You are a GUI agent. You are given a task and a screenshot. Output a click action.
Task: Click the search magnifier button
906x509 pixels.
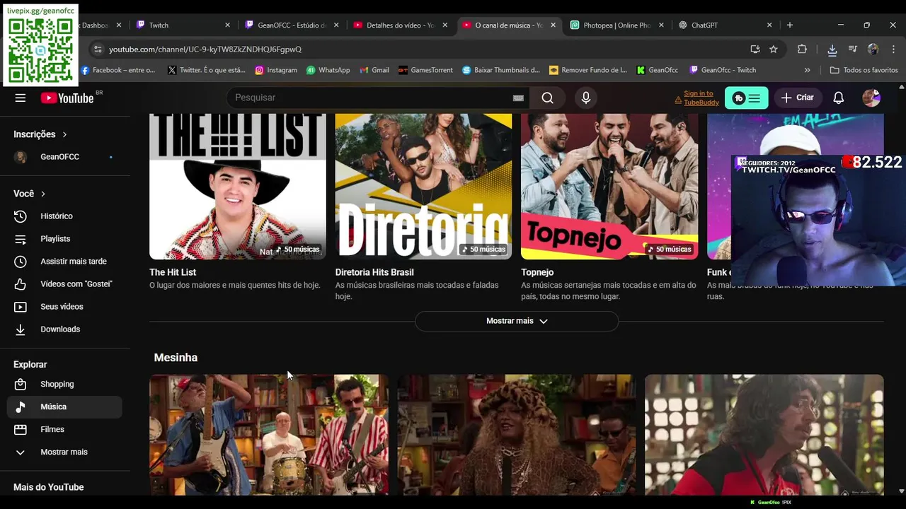[x=547, y=98]
